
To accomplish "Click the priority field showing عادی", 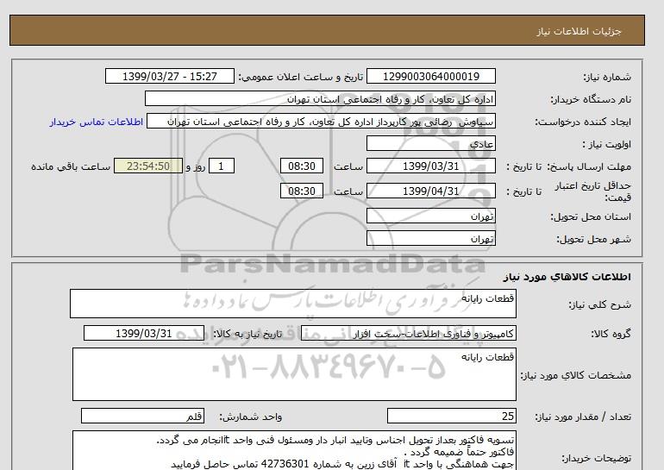I will tap(430, 143).
